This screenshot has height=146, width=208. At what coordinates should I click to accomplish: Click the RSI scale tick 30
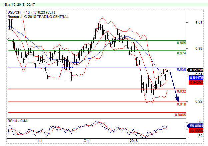coord(200,136)
